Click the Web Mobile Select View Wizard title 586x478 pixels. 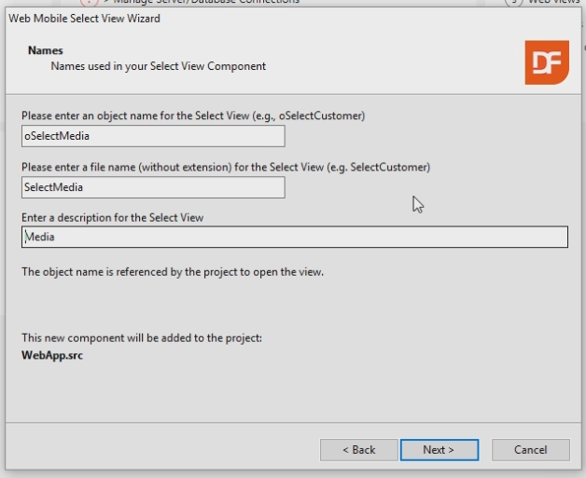84,18
